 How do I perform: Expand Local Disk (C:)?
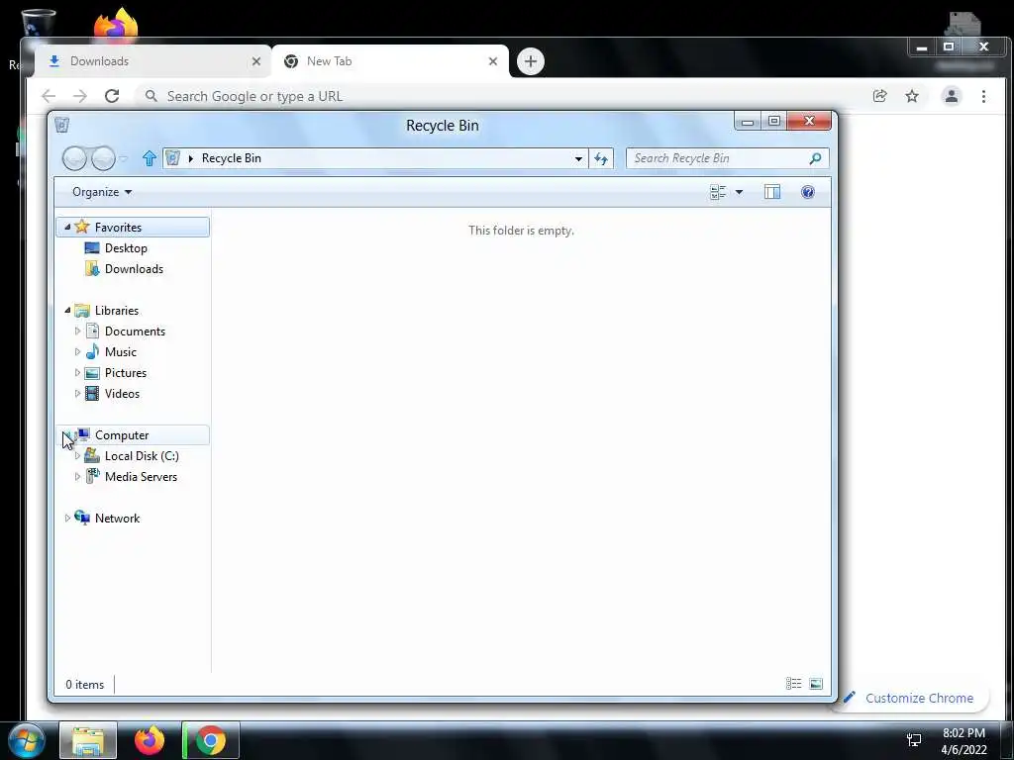click(77, 455)
